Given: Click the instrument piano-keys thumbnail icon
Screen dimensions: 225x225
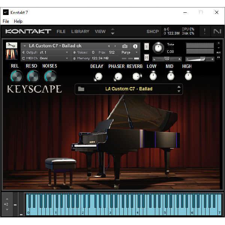Looking at the screenshot, I should (x=12, y=54).
